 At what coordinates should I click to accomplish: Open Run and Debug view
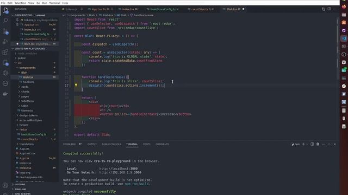[x=5, y=42]
